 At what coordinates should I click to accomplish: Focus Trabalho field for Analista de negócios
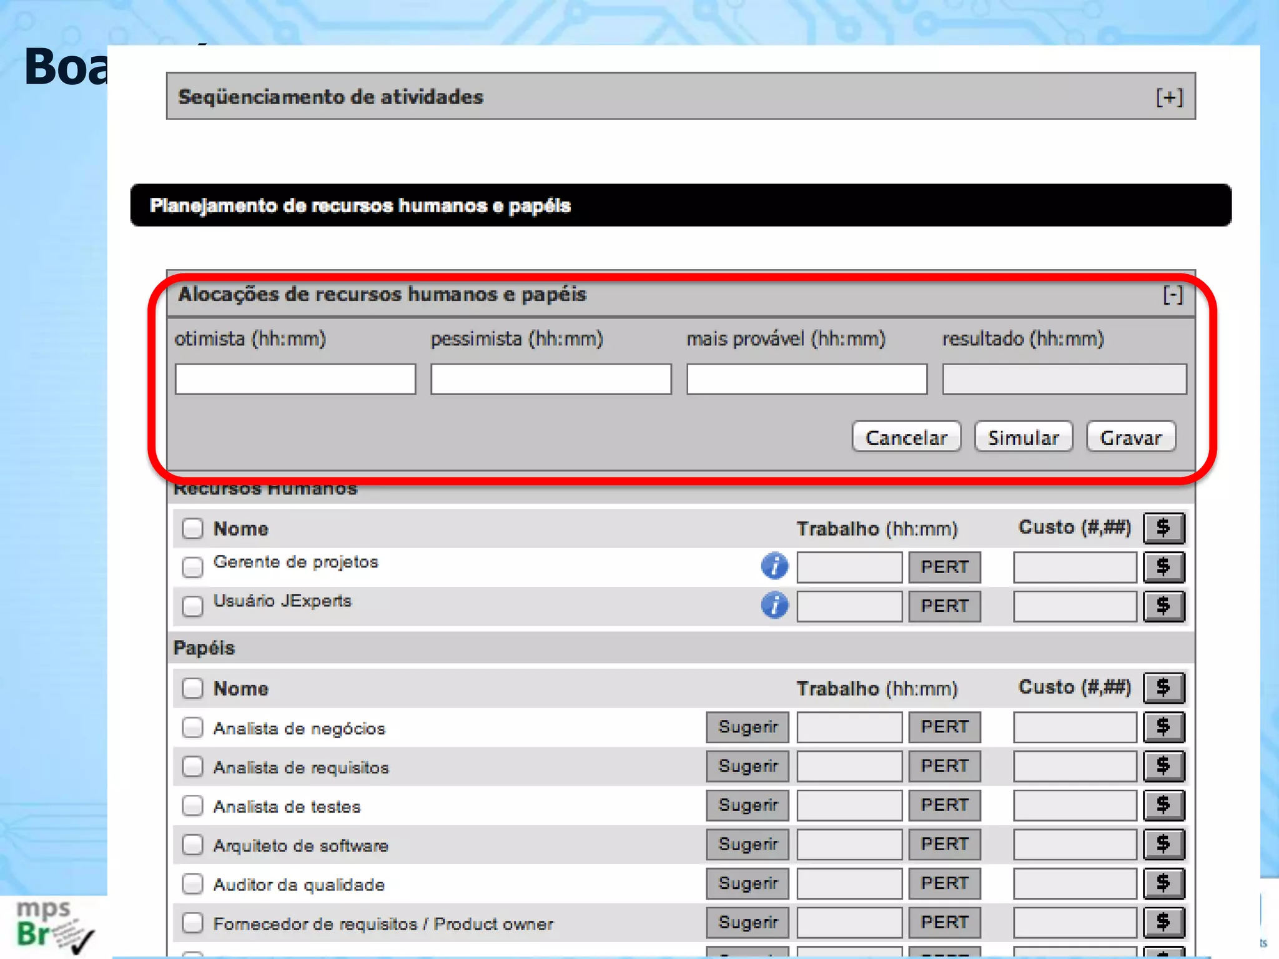[x=849, y=727]
